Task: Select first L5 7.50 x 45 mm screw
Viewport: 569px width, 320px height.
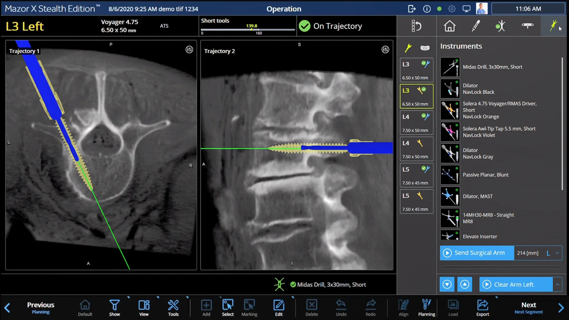Action: 417,175
